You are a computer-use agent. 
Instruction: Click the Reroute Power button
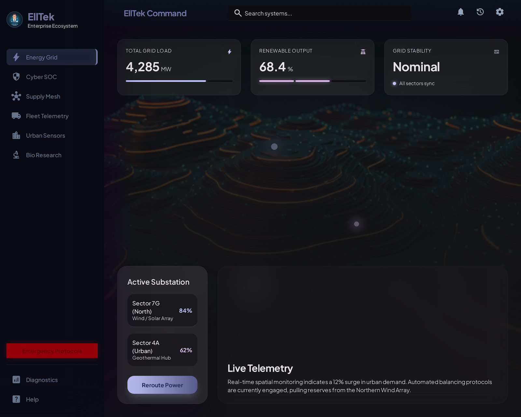(x=162, y=385)
